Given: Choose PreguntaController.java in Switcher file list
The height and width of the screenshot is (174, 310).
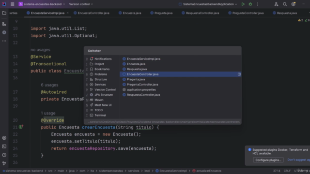Looking at the screenshot, I should [x=181, y=85].
